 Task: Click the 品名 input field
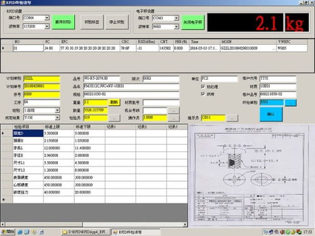(131, 86)
